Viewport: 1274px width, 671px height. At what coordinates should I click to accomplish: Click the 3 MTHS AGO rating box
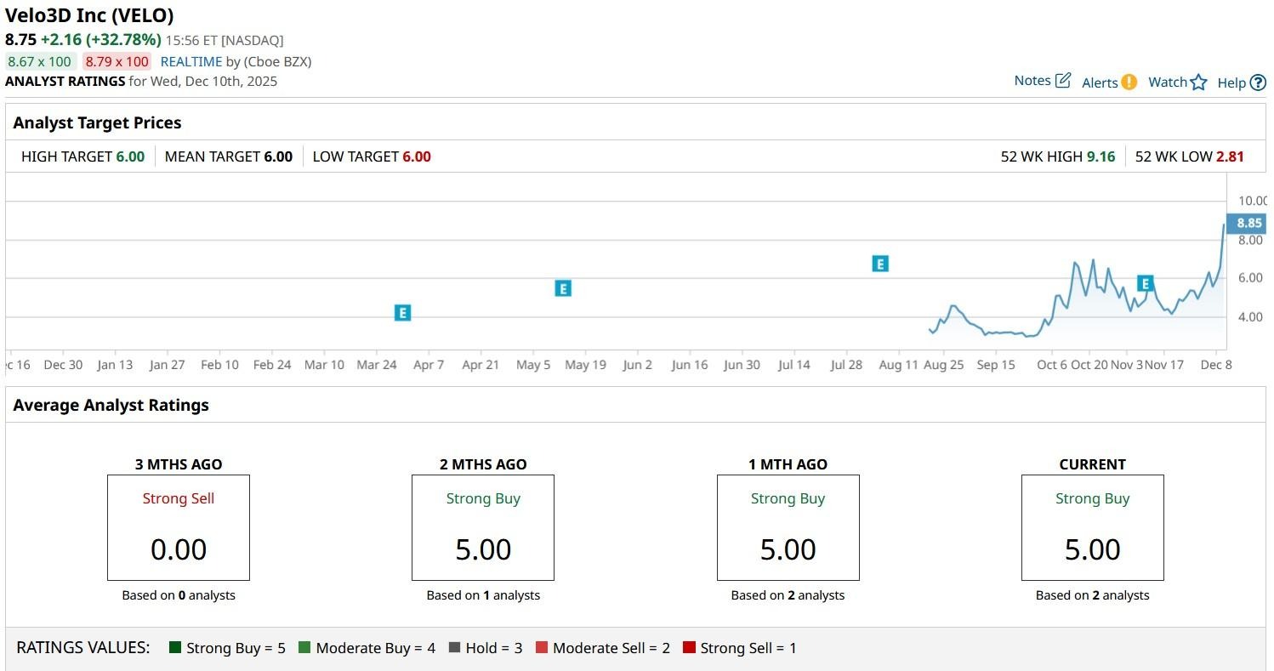[179, 527]
